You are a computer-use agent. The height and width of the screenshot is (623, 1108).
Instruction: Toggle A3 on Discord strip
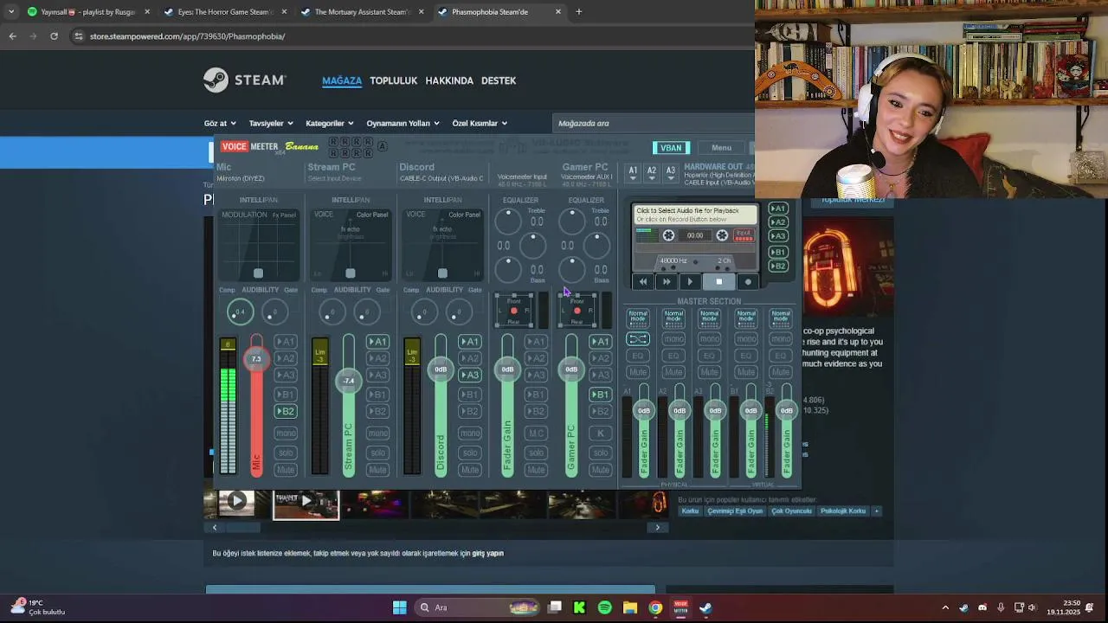click(469, 375)
